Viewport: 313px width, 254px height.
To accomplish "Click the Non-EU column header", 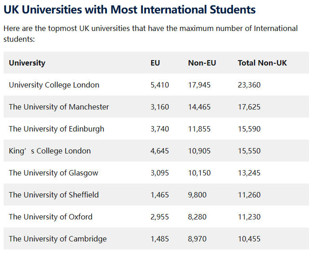I will (202, 63).
